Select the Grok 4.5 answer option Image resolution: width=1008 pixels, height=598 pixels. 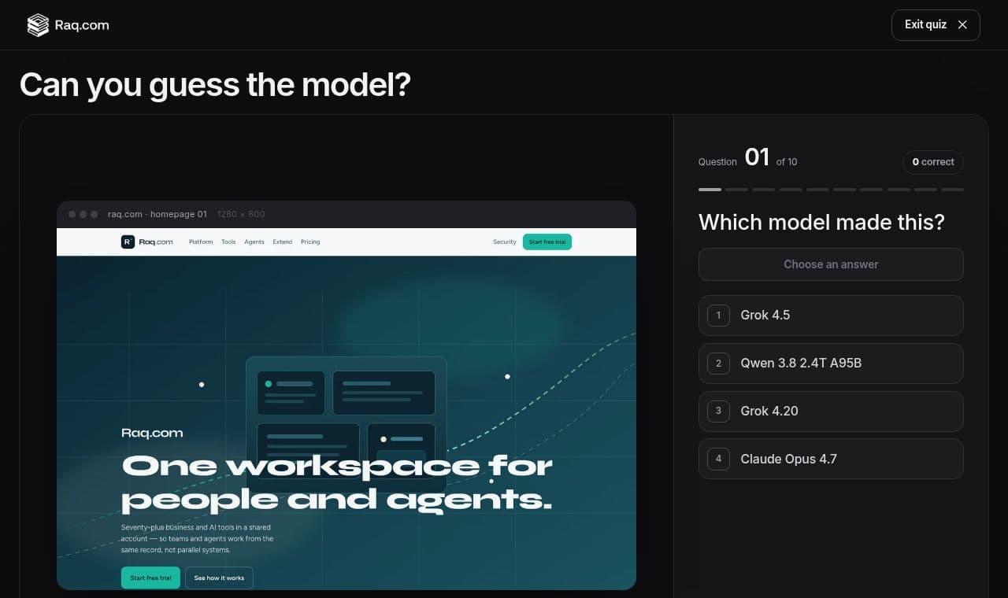[x=831, y=316]
